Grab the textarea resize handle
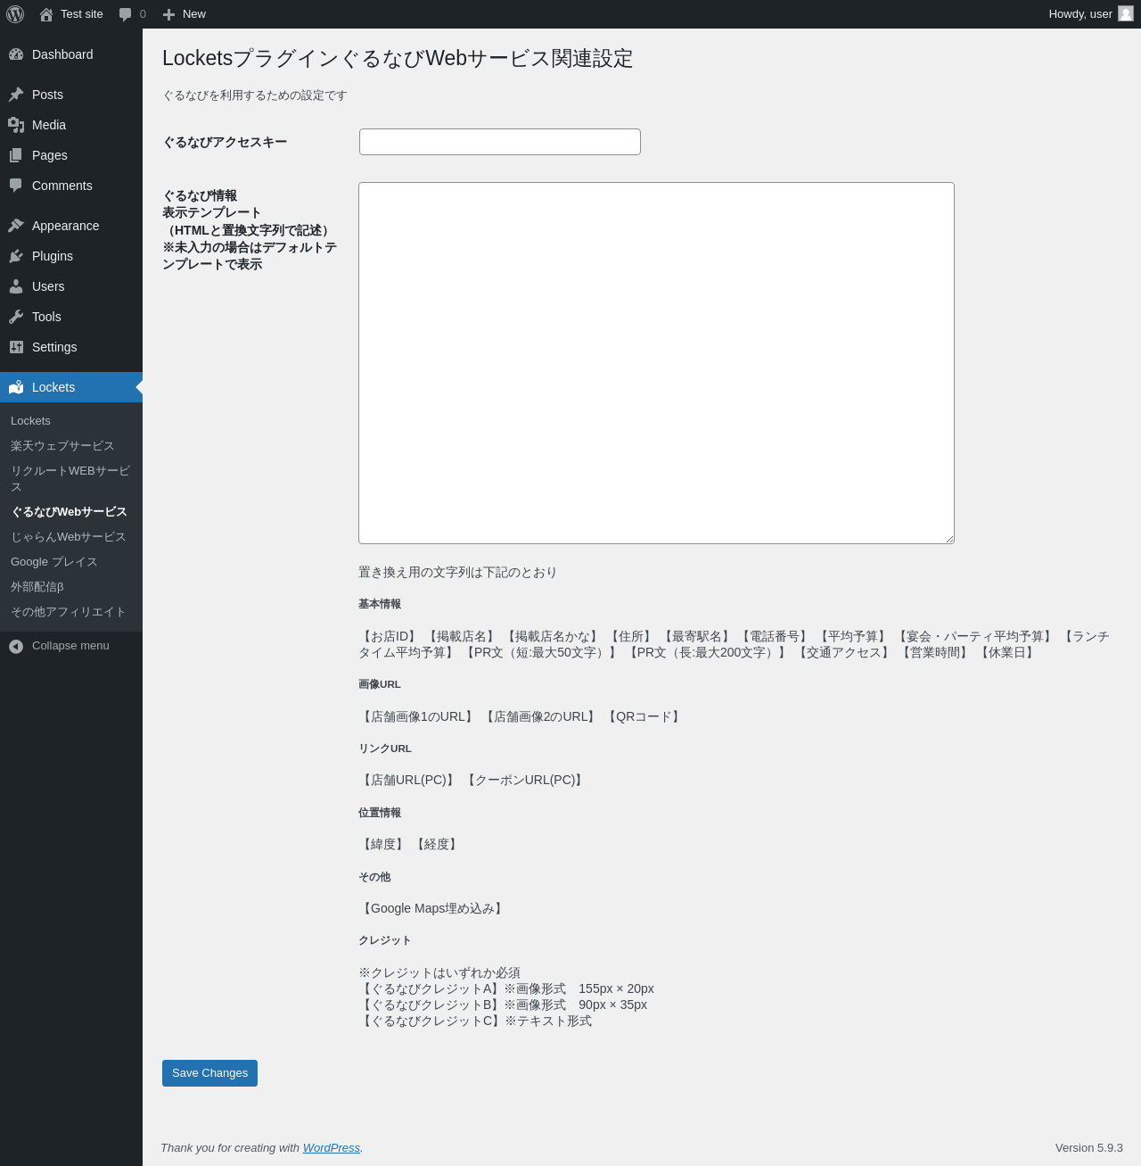1141x1166 pixels. 949,539
